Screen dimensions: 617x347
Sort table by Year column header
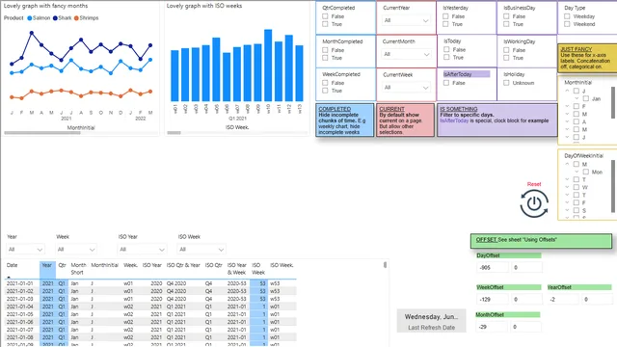pyautogui.click(x=47, y=265)
